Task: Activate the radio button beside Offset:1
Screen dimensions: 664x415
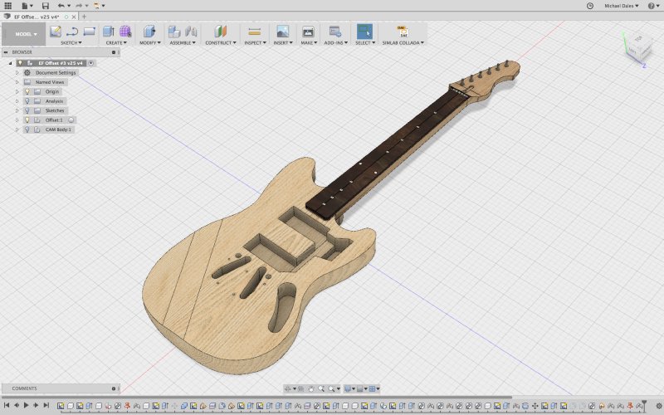Action: coord(71,120)
